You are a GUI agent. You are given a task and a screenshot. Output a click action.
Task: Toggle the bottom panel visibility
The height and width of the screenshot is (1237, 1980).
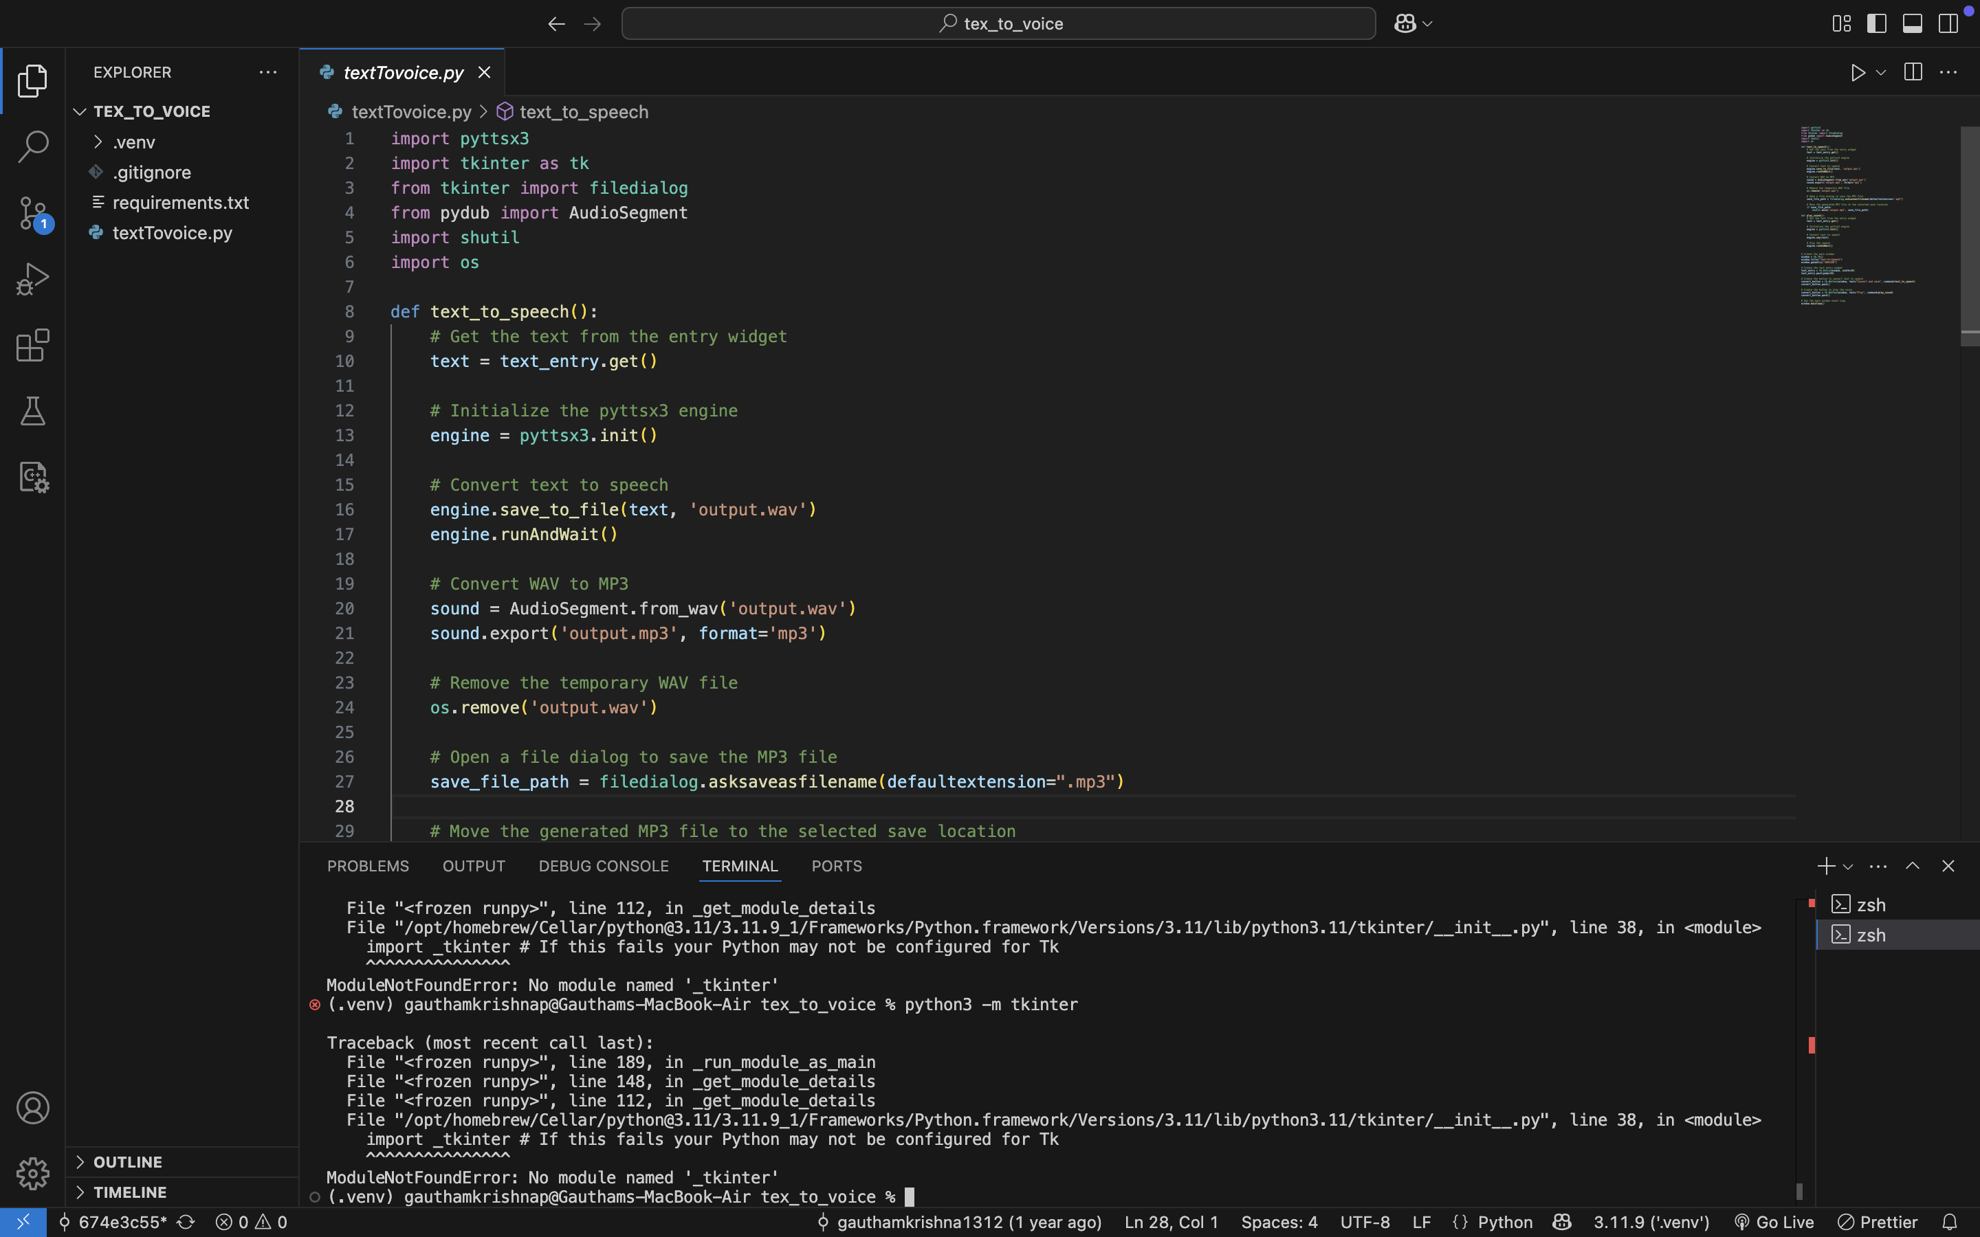pyautogui.click(x=1912, y=24)
